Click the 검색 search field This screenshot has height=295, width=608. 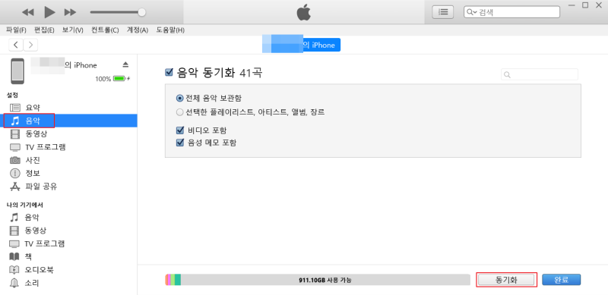pyautogui.click(x=511, y=12)
